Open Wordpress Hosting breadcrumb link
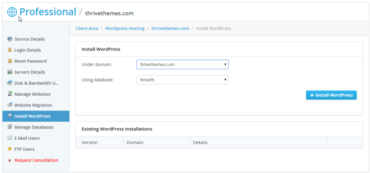 125,28
